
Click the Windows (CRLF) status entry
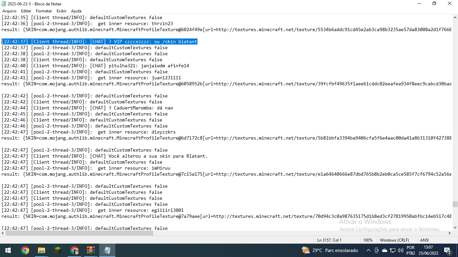point(394,240)
